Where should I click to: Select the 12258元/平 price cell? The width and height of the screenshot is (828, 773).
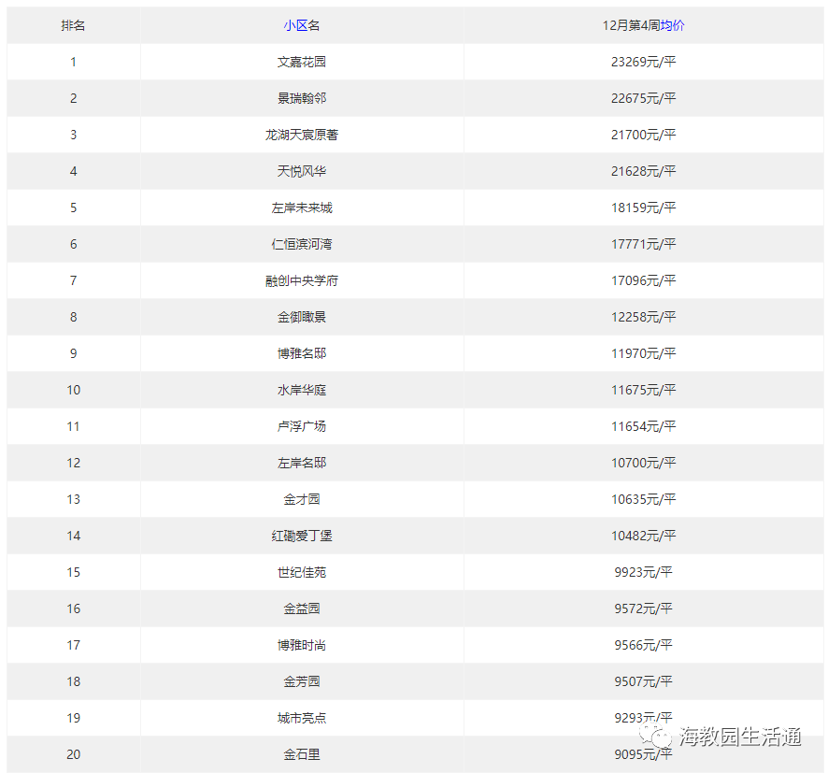coord(644,317)
